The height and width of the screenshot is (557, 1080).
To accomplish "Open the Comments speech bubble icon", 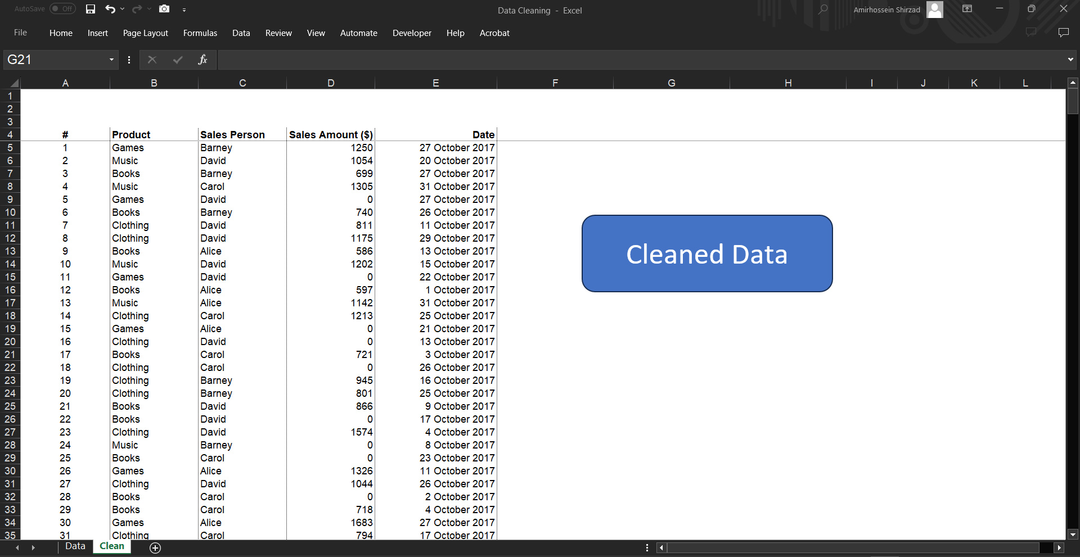I will click(x=1063, y=33).
